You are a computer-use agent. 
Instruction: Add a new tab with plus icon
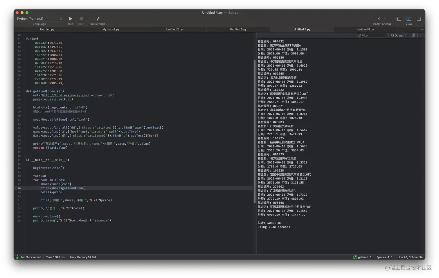(x=422, y=29)
